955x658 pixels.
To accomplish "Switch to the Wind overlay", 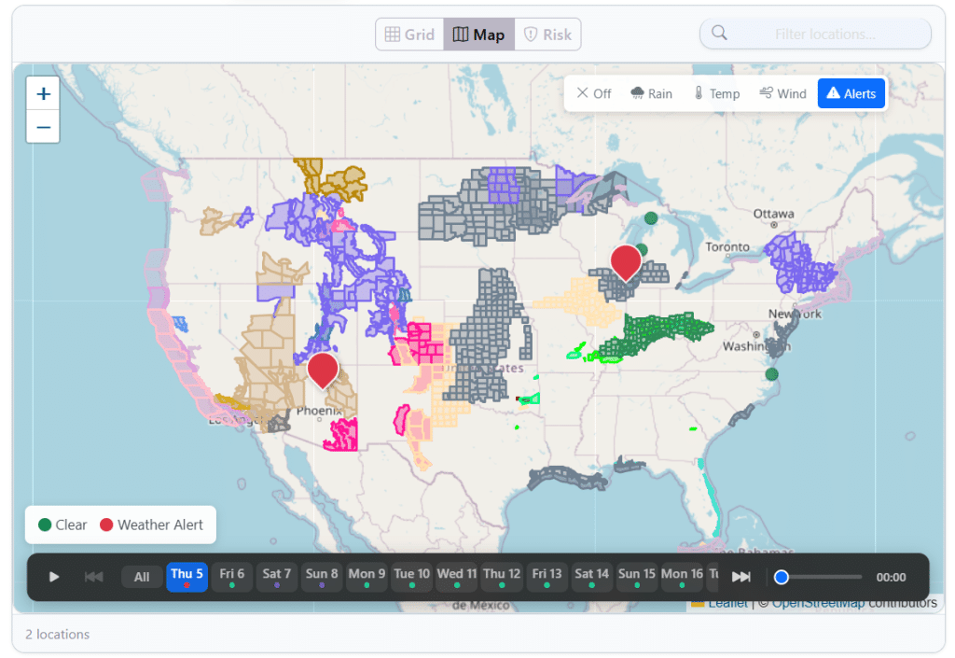I will 782,93.
